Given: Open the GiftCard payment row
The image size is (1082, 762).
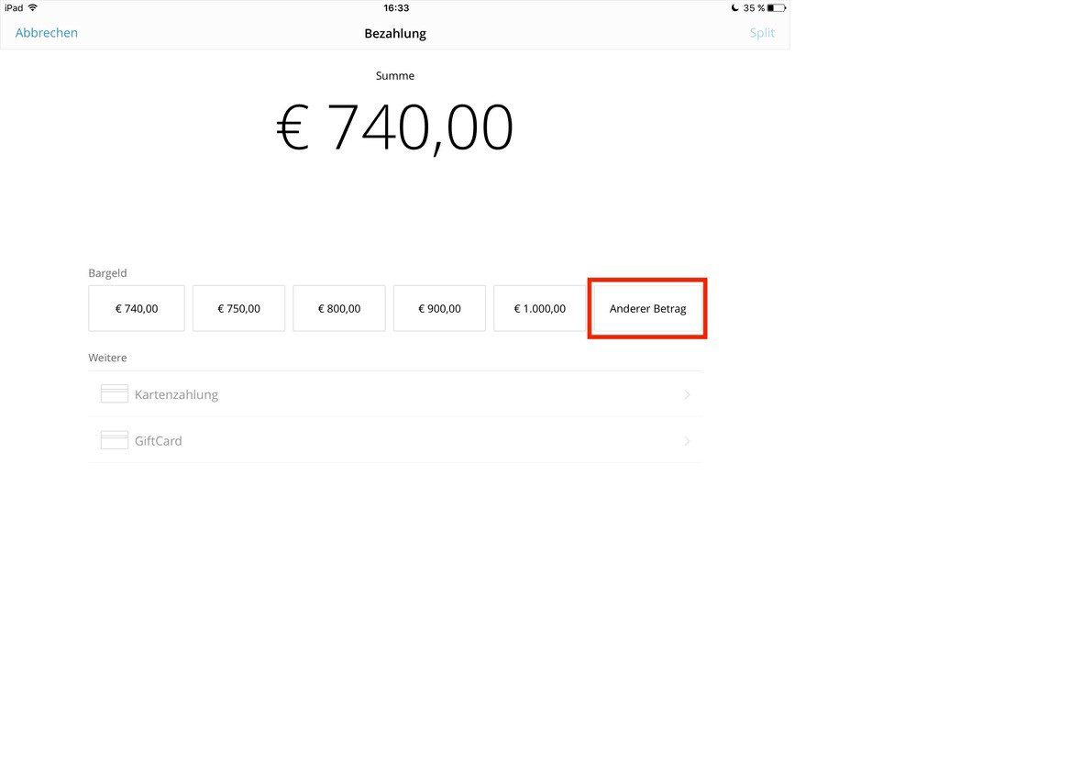Looking at the screenshot, I should [395, 440].
